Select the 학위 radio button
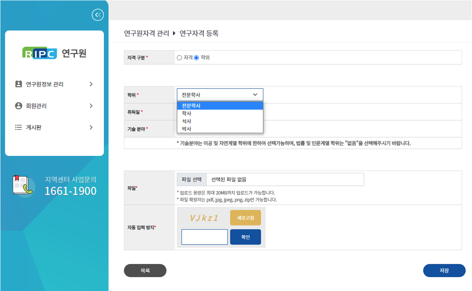 196,57
